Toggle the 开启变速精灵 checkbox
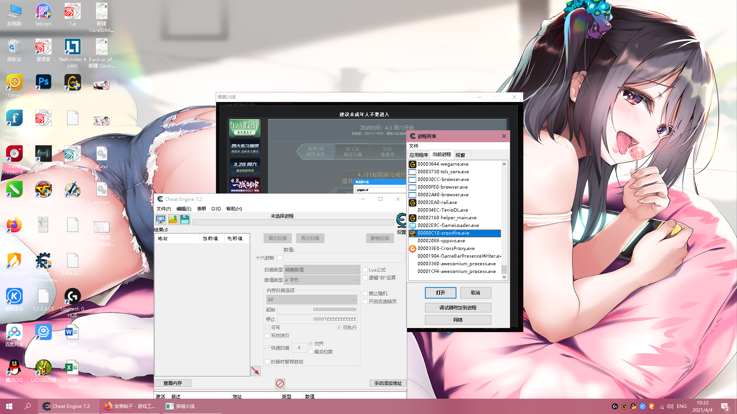737x414 pixels. 365,302
